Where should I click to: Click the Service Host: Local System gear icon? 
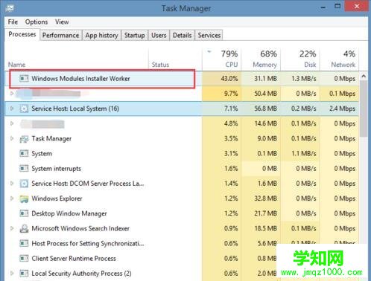click(x=24, y=109)
